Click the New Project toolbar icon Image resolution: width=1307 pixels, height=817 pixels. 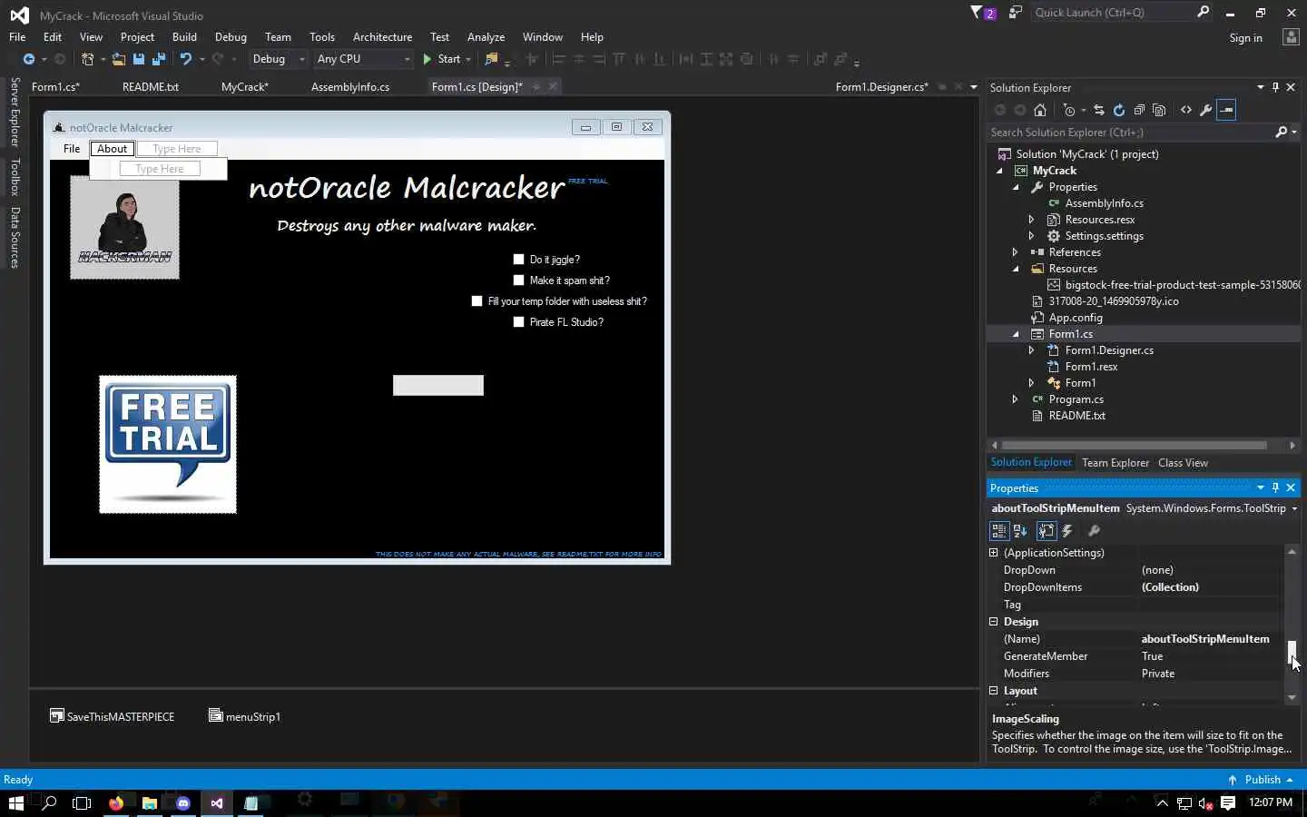pos(88,59)
